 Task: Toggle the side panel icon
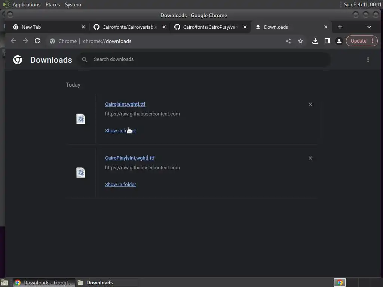[x=327, y=41]
